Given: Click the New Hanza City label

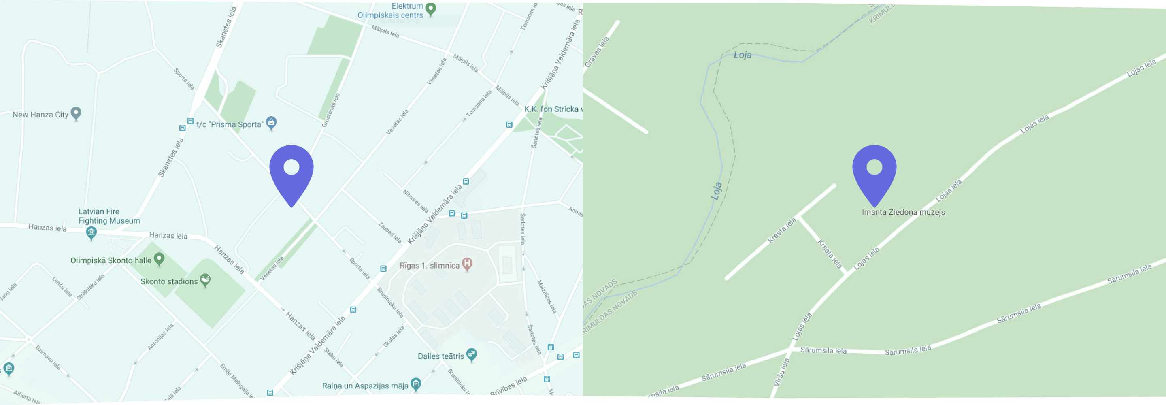Looking at the screenshot, I should pyautogui.click(x=40, y=115).
